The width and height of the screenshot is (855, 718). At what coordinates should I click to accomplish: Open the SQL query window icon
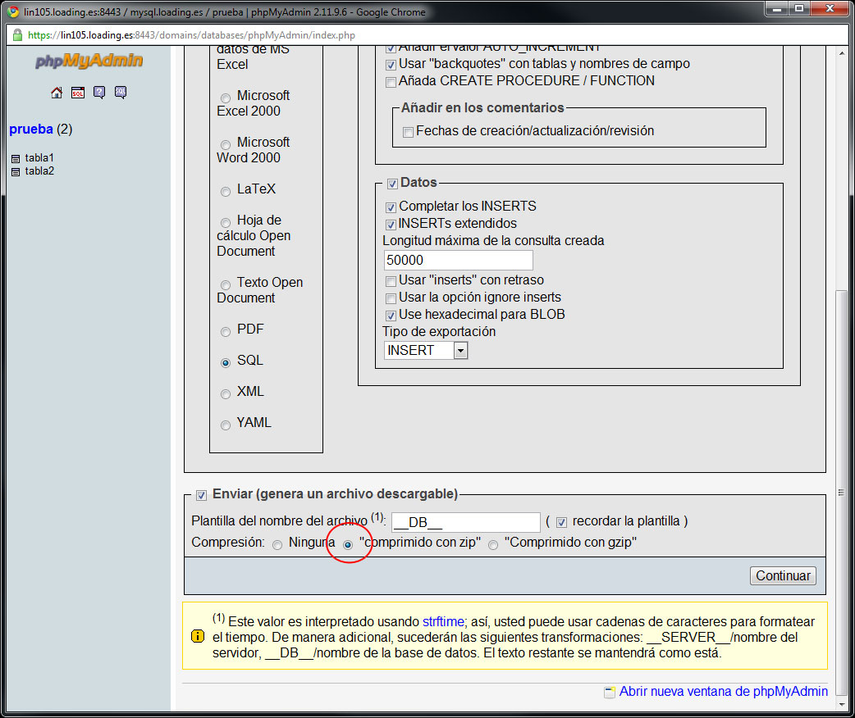[78, 93]
